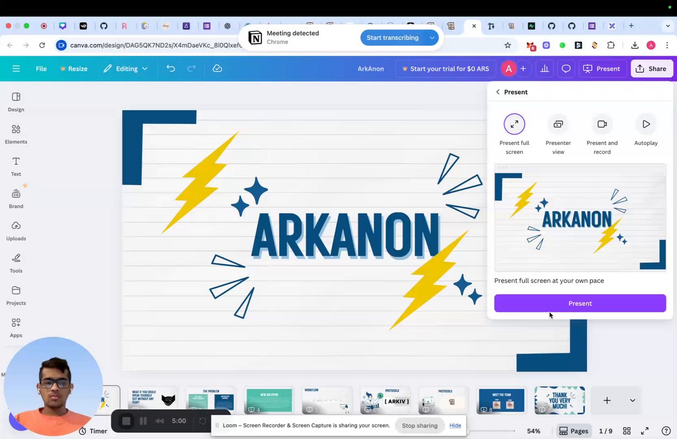
Task: Select the ARKIV Protocols slide 6 thumbnail
Action: click(x=385, y=400)
